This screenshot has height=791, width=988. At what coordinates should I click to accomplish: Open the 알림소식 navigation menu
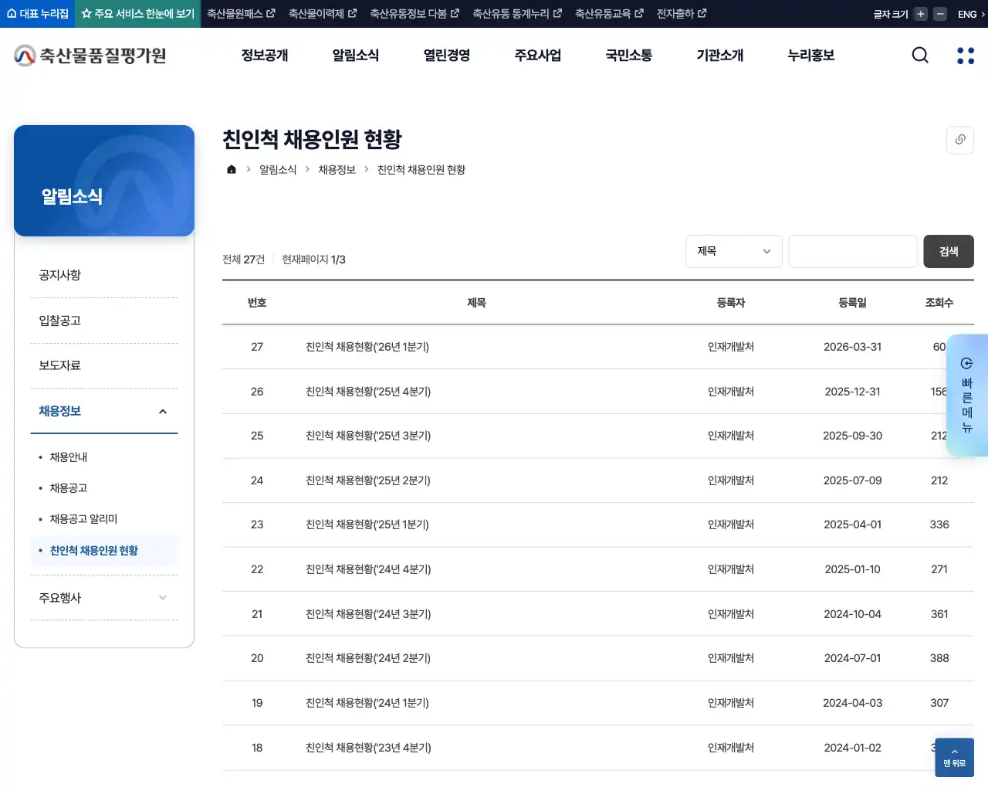pyautogui.click(x=355, y=55)
